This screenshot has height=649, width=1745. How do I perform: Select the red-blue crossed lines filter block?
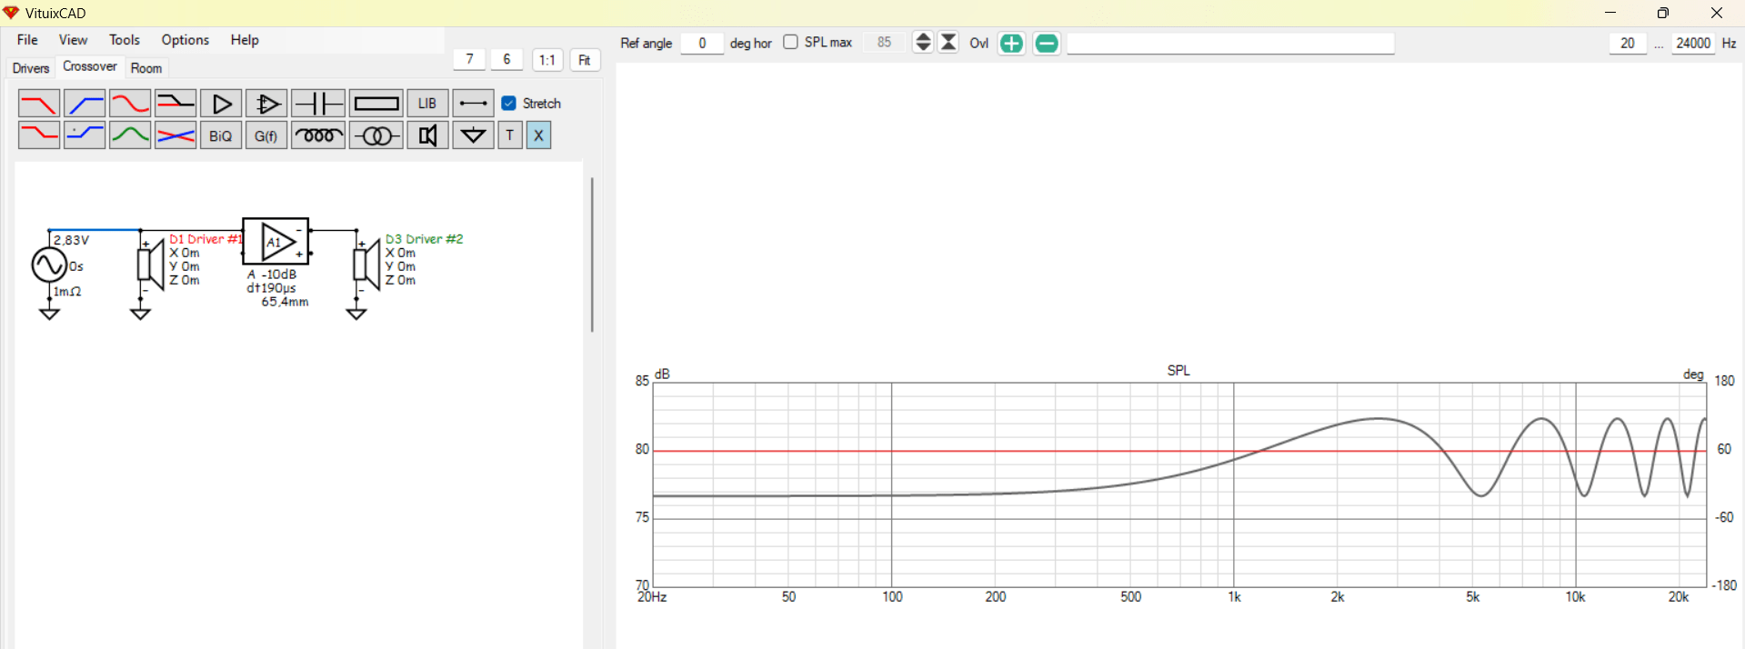(x=176, y=135)
